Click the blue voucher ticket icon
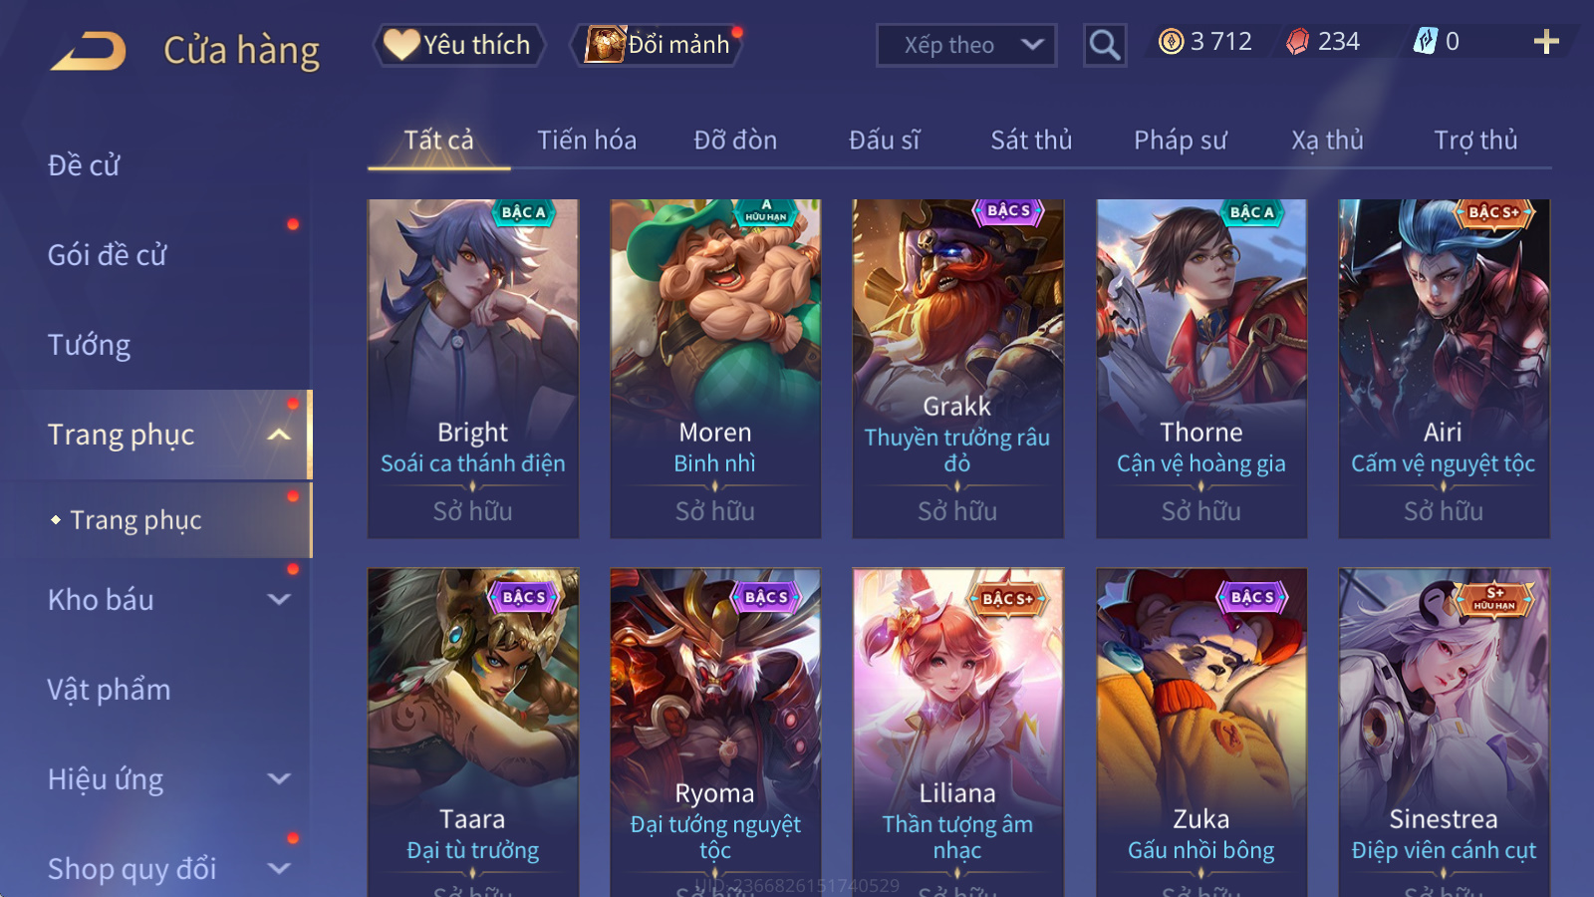 1426,41
